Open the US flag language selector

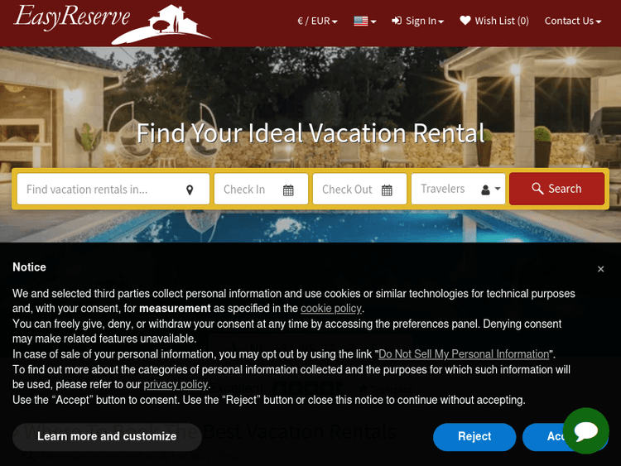[x=364, y=21]
